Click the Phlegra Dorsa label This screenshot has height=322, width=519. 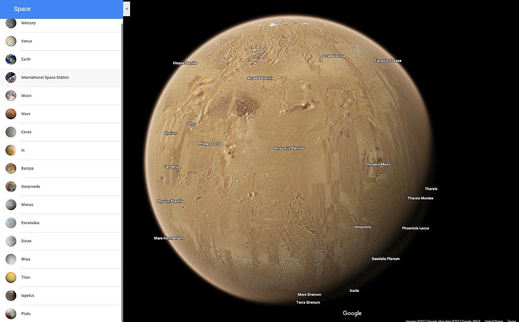click(x=210, y=143)
